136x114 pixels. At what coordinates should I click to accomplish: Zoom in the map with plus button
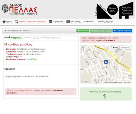(x=83, y=48)
